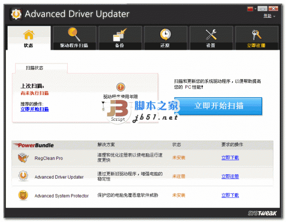The width and height of the screenshot is (286, 222).
Task: Open the 备份 tab
Action: click(x=120, y=38)
